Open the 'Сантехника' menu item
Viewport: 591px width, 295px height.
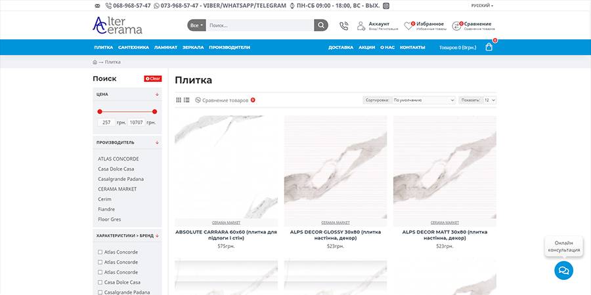click(133, 47)
